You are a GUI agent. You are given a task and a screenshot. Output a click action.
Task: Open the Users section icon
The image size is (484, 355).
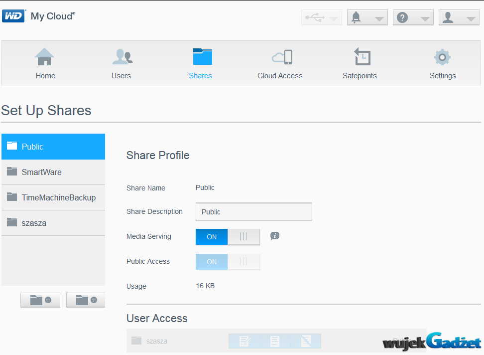(121, 57)
